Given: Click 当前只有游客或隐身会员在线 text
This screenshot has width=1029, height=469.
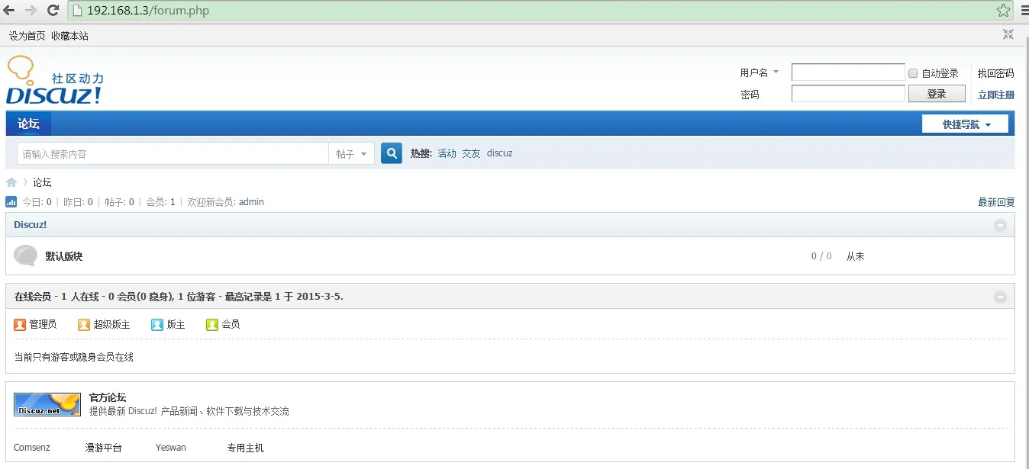Looking at the screenshot, I should pos(74,357).
